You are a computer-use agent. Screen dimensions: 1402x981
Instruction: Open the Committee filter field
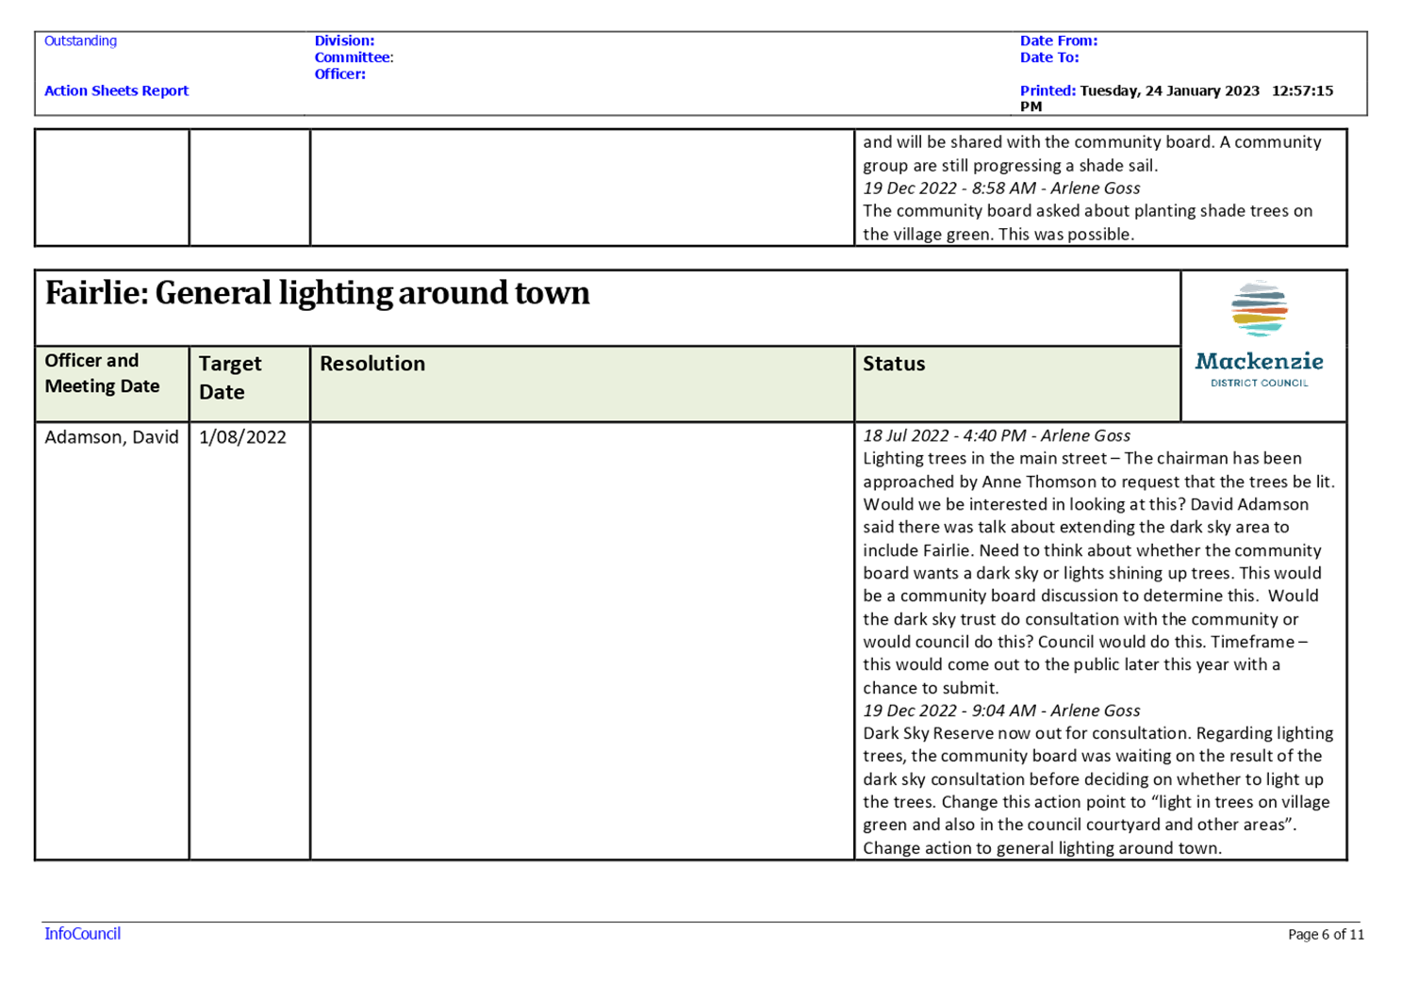click(x=353, y=57)
